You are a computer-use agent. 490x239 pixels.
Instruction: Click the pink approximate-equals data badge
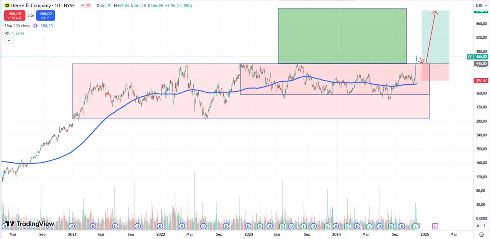click(x=89, y=6)
